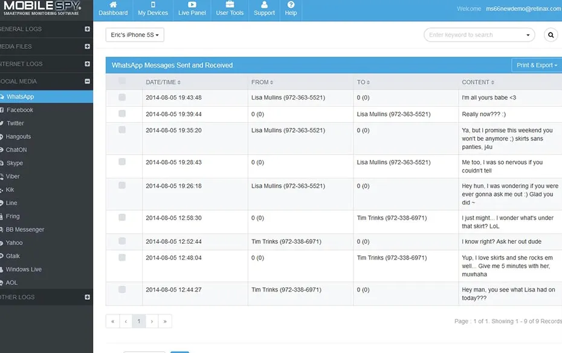
Task: Sort by DATE/TIME column arrows
Action: [179, 82]
